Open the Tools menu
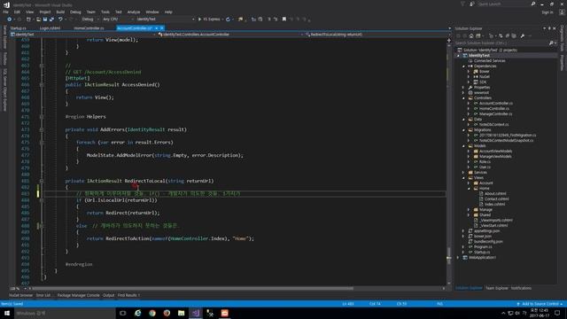567x319 pixels. [x=105, y=12]
